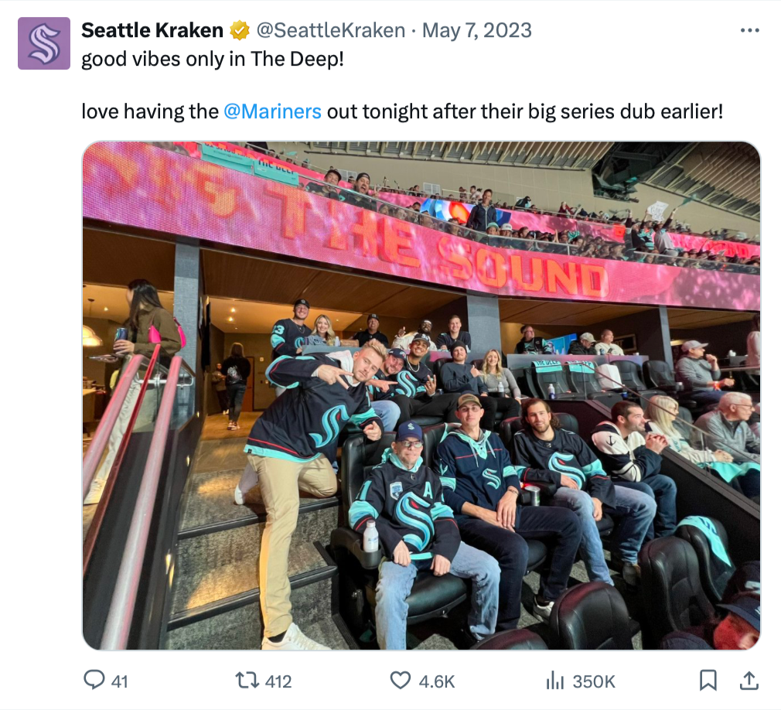Click the repost arrows icon
Image resolution: width=781 pixels, height=710 pixels.
(x=246, y=680)
